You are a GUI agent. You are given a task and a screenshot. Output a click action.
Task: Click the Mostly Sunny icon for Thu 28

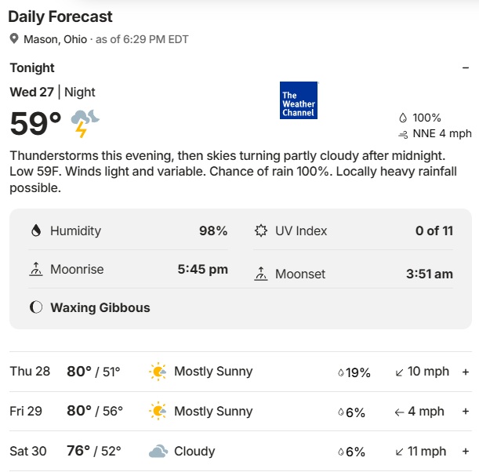click(x=158, y=372)
